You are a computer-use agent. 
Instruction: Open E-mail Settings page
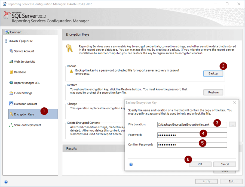click(x=23, y=93)
